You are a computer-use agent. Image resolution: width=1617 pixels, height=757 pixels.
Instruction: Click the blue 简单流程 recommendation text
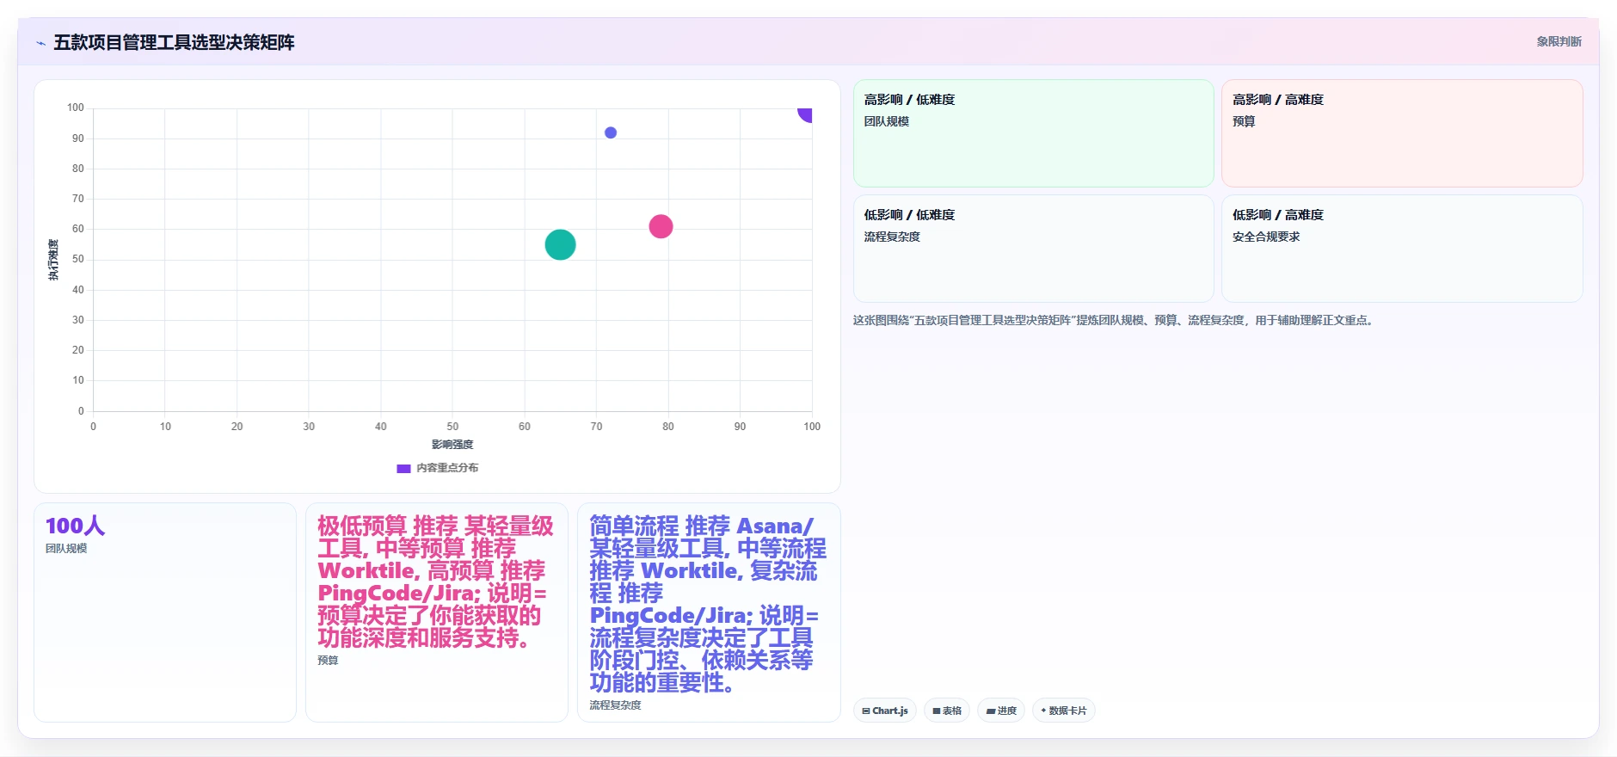[x=708, y=604]
